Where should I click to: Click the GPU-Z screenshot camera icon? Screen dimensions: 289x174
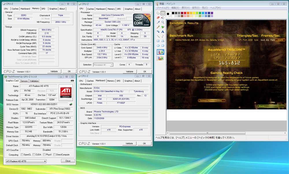pyautogui.click(x=72, y=81)
